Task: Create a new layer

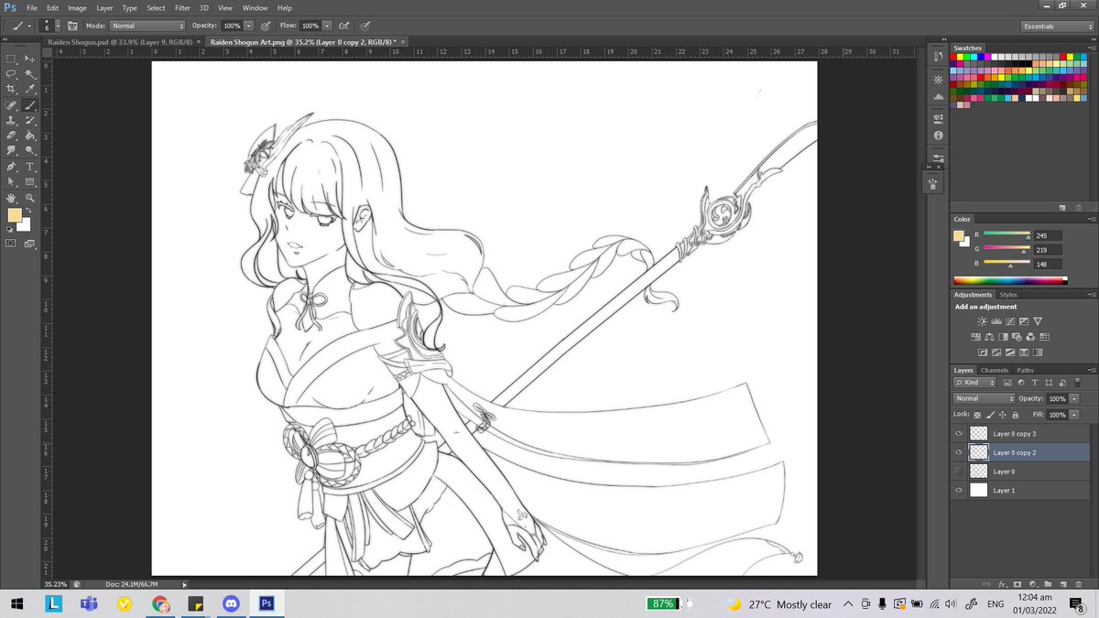Action: 1063,583
